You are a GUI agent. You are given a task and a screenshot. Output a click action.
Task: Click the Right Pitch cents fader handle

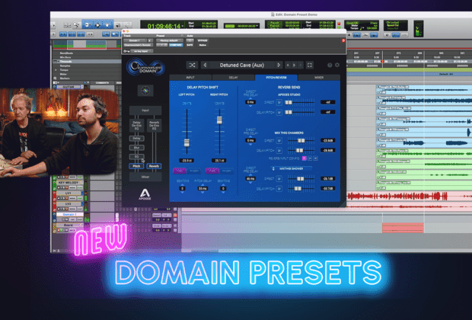coord(219,120)
